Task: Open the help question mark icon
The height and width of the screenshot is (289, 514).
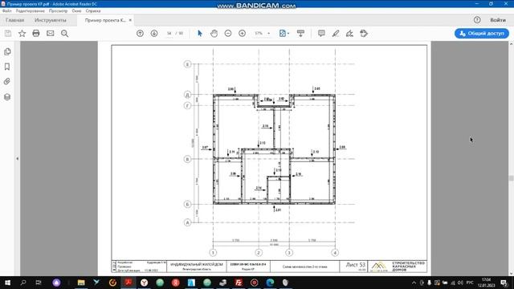Action: 477,20
